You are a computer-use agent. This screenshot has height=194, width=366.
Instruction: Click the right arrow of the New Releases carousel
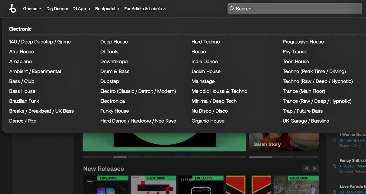(x=314, y=168)
